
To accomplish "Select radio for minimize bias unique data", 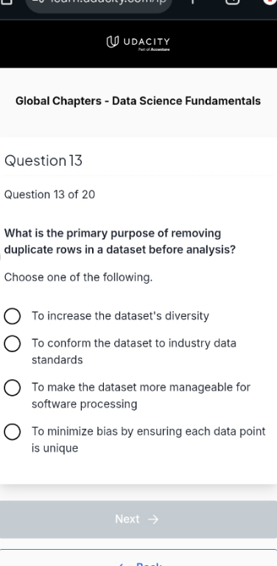I will pos(13,432).
